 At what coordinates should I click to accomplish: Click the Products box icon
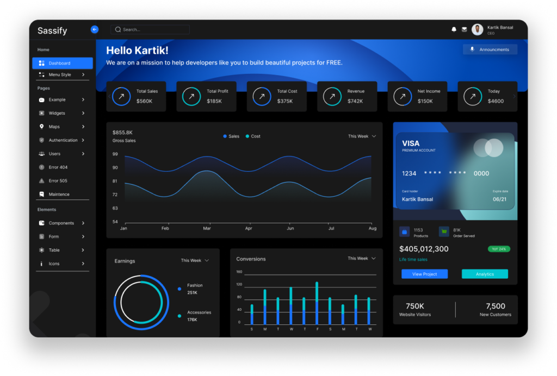click(x=404, y=231)
